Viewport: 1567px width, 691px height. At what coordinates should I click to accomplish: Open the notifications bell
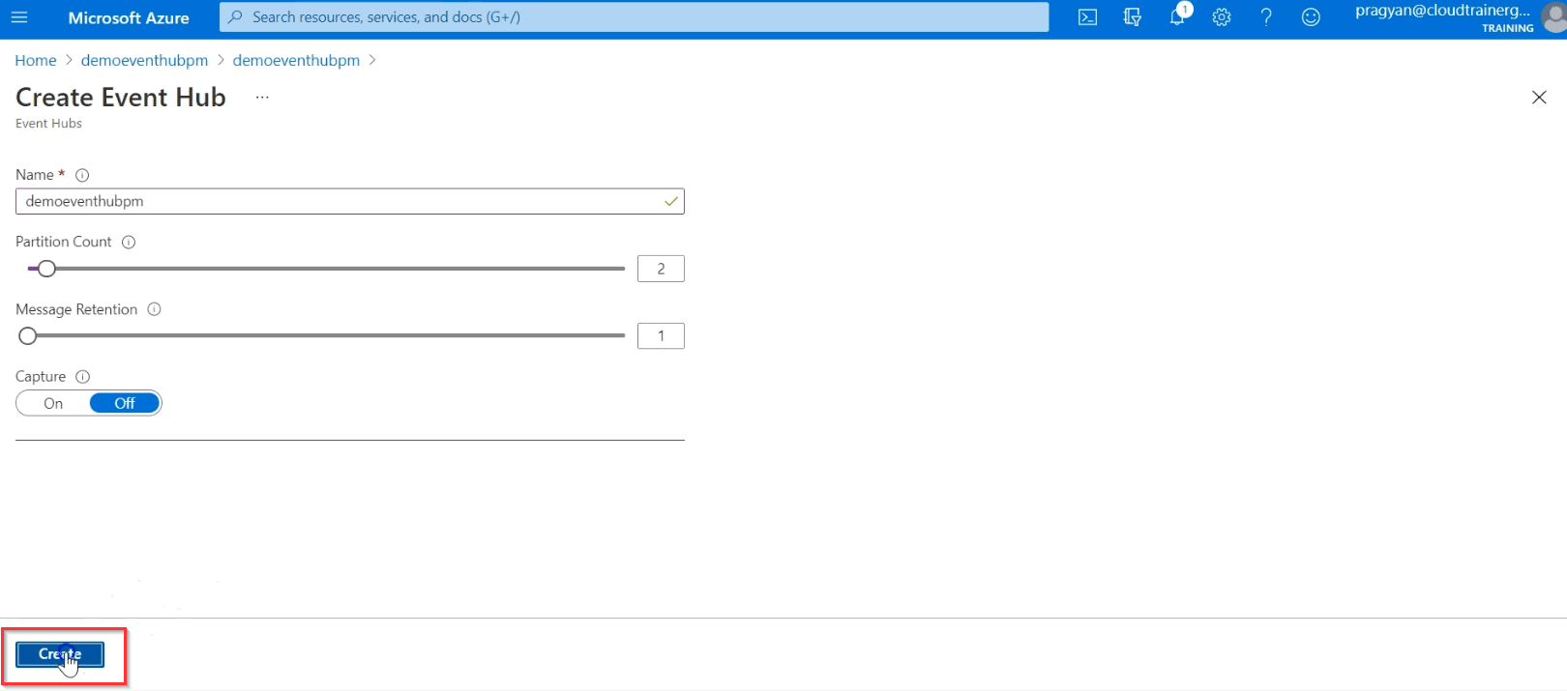1177,17
